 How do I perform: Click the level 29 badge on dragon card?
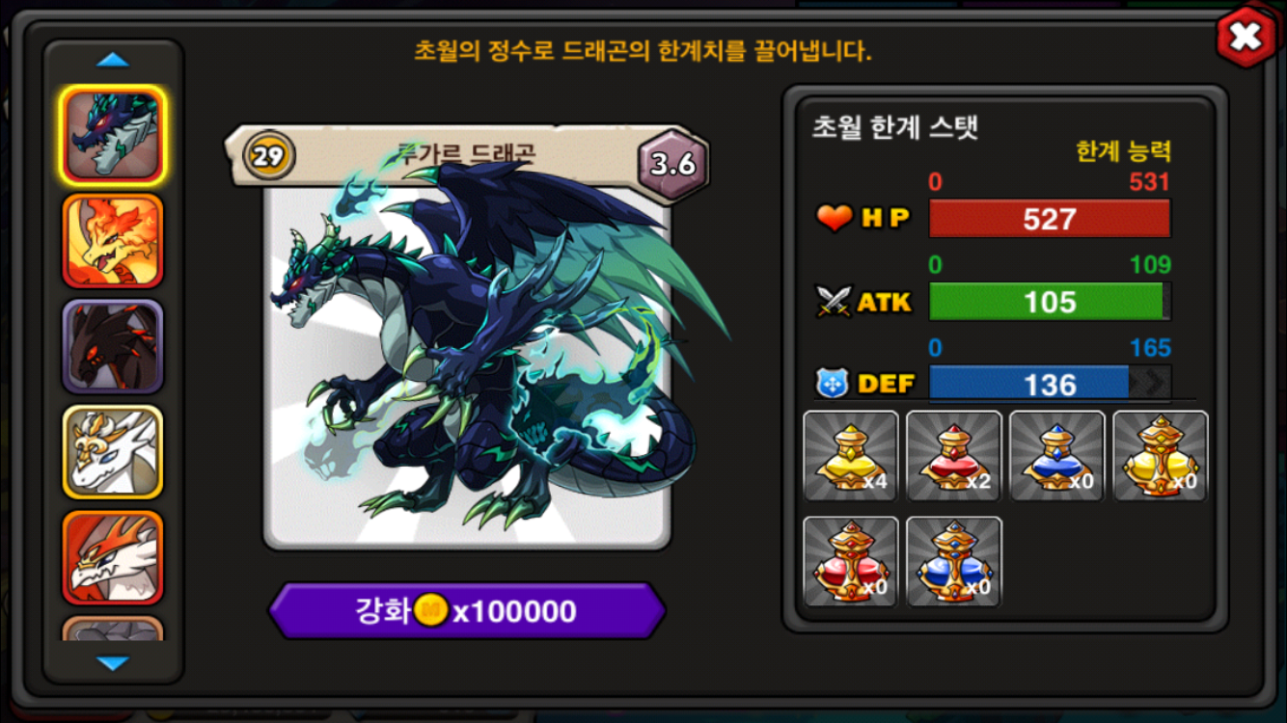tap(268, 154)
